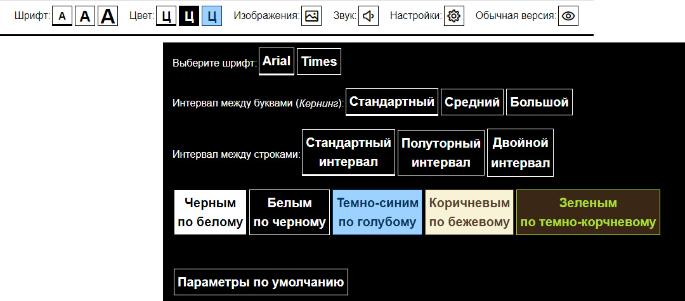
Task: Choose the black background Ц color icon
Action: click(x=189, y=16)
